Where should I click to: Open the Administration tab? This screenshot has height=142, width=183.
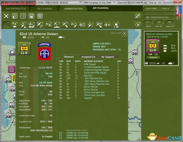[x=73, y=9]
